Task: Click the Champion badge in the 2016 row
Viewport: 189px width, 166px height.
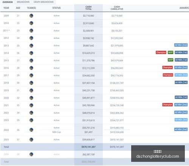Action: click(x=167, y=68)
